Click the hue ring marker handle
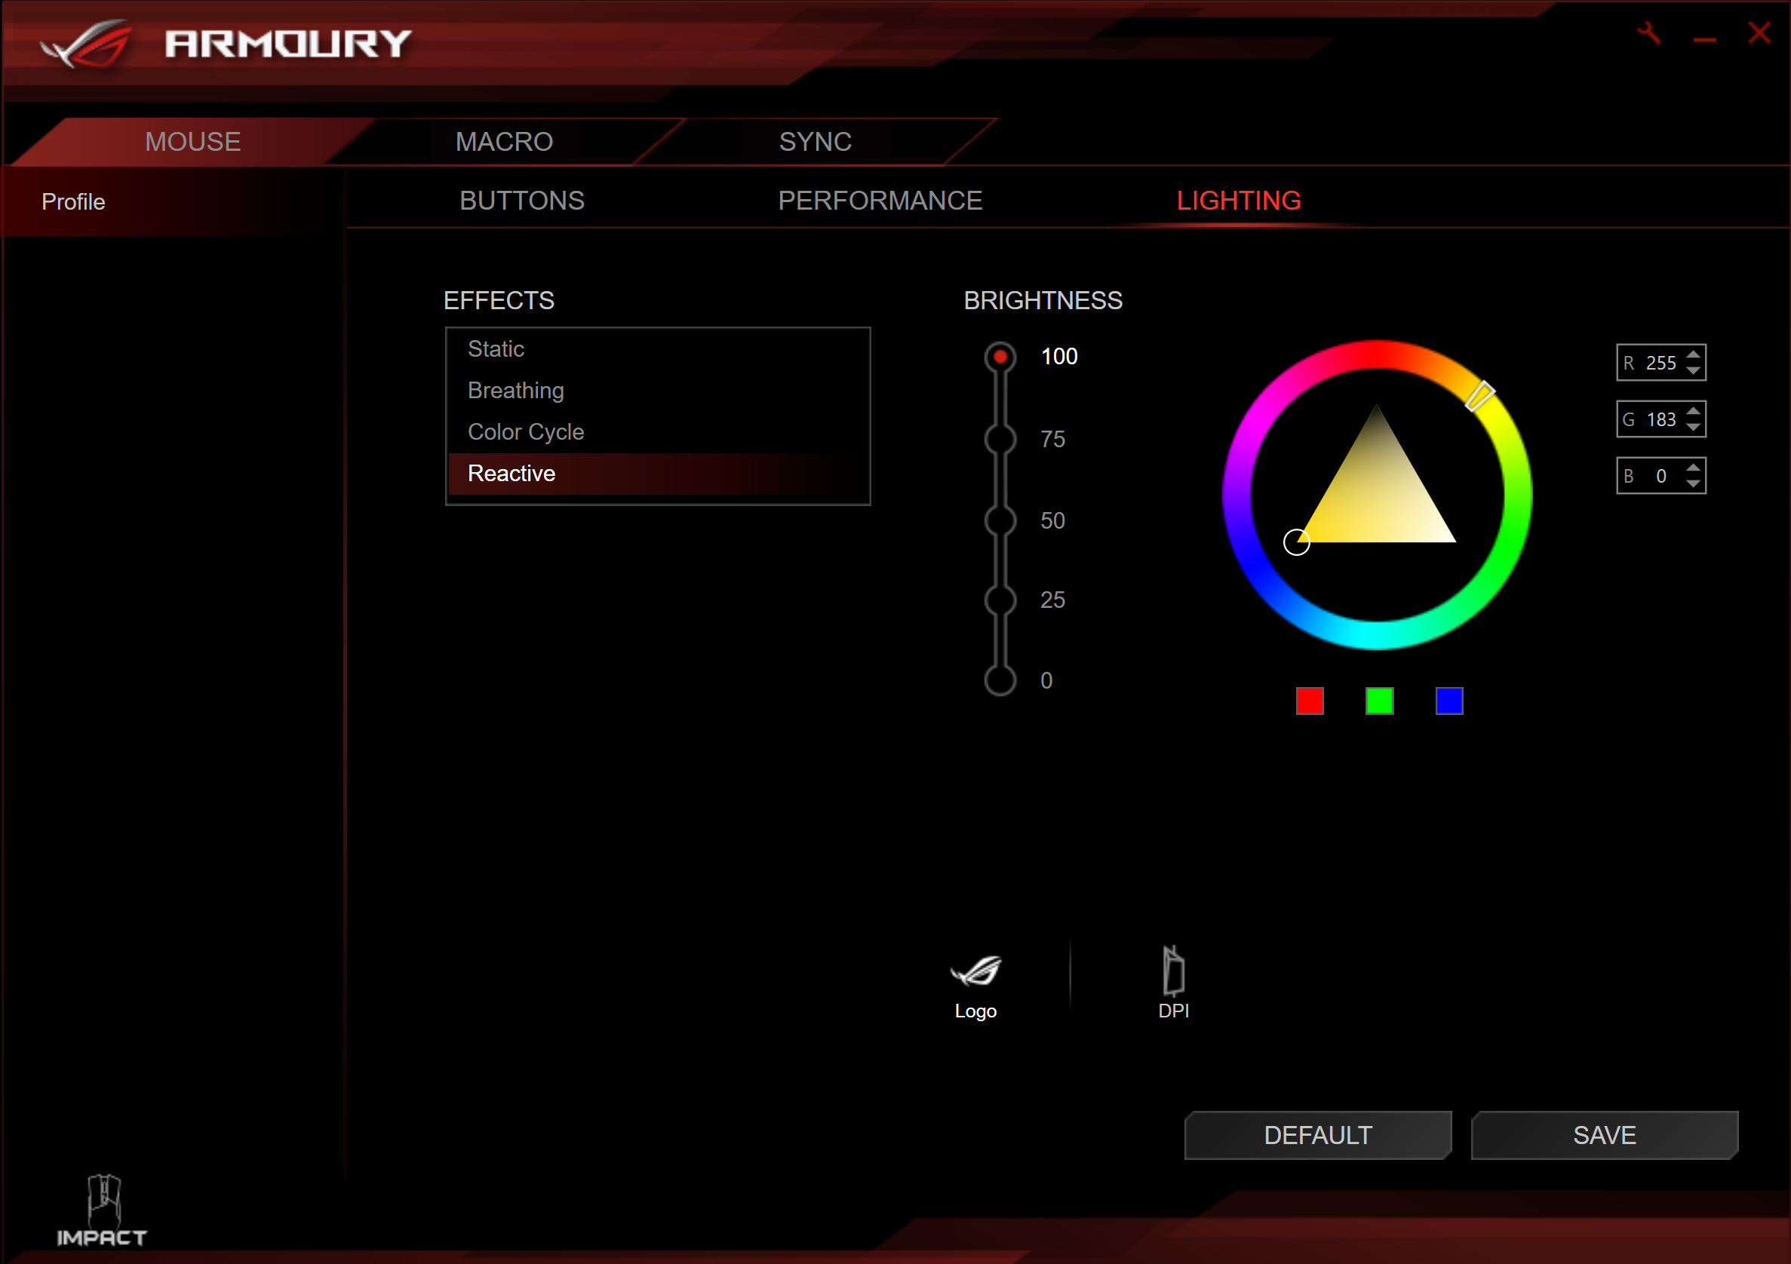Image resolution: width=1791 pixels, height=1264 pixels. point(1479,396)
